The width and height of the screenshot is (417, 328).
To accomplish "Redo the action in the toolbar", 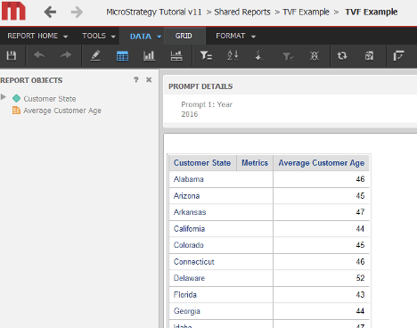I will tap(66, 55).
